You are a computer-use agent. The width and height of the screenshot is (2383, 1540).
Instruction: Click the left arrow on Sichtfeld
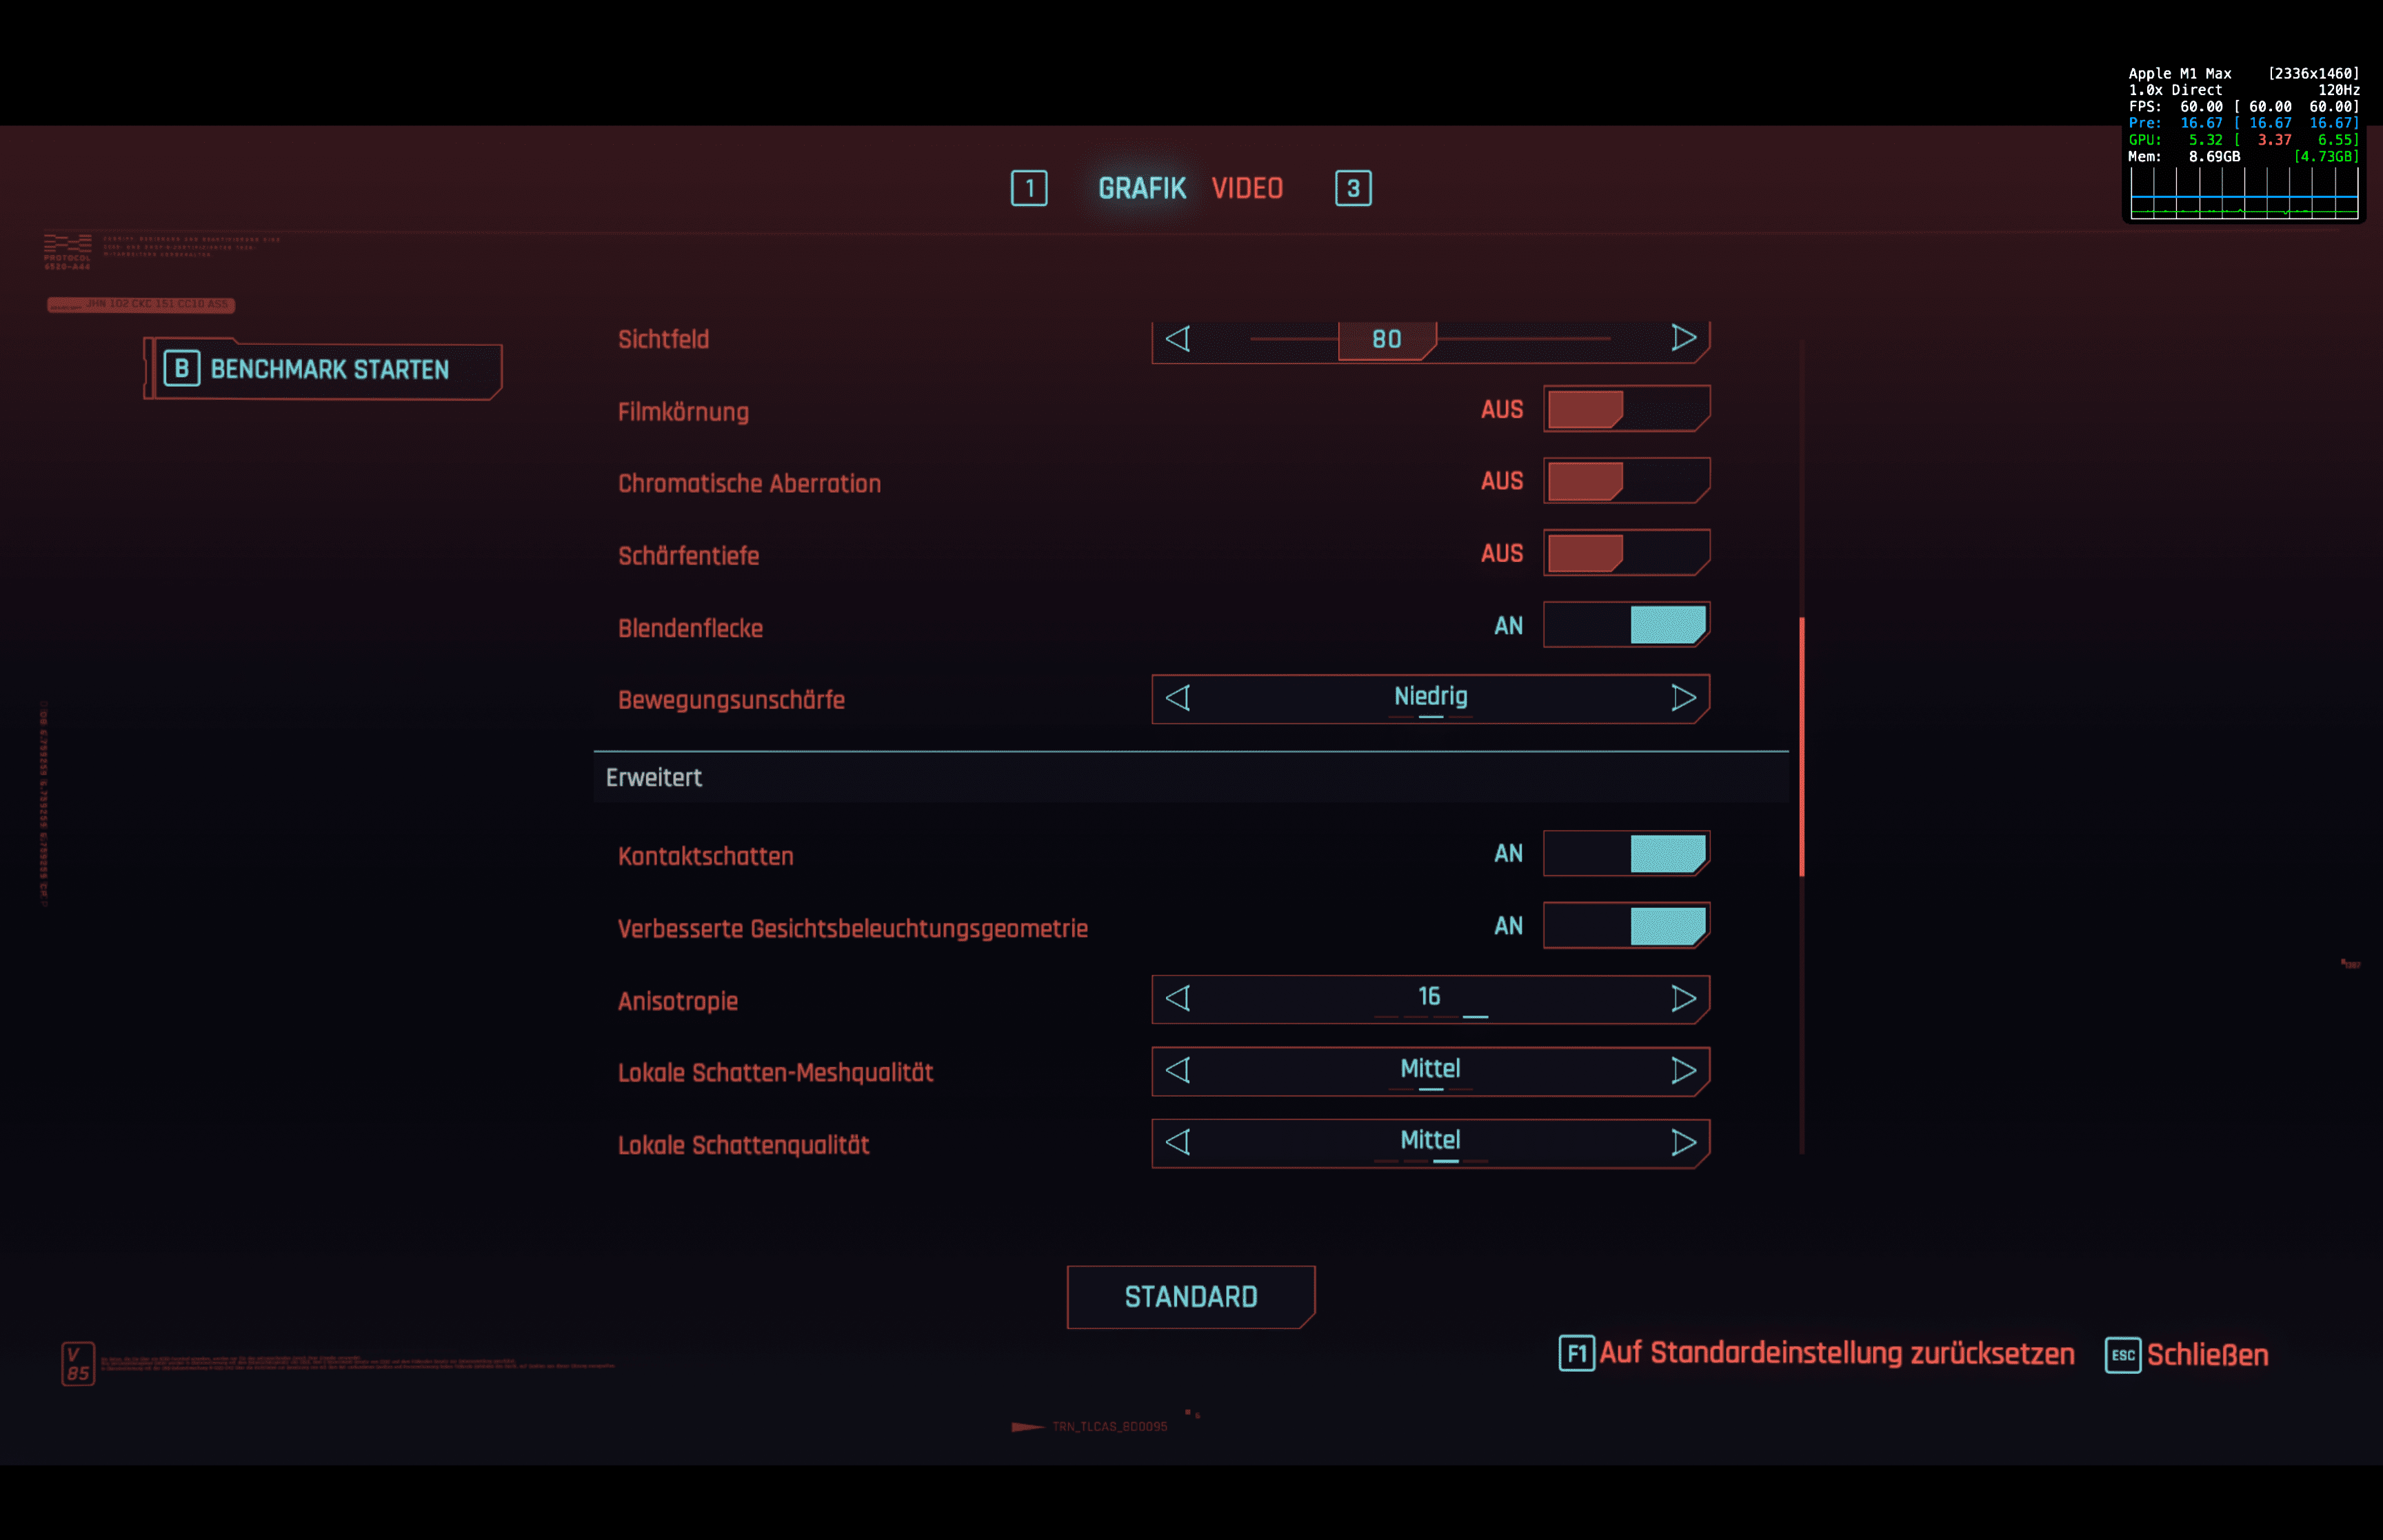tap(1178, 338)
